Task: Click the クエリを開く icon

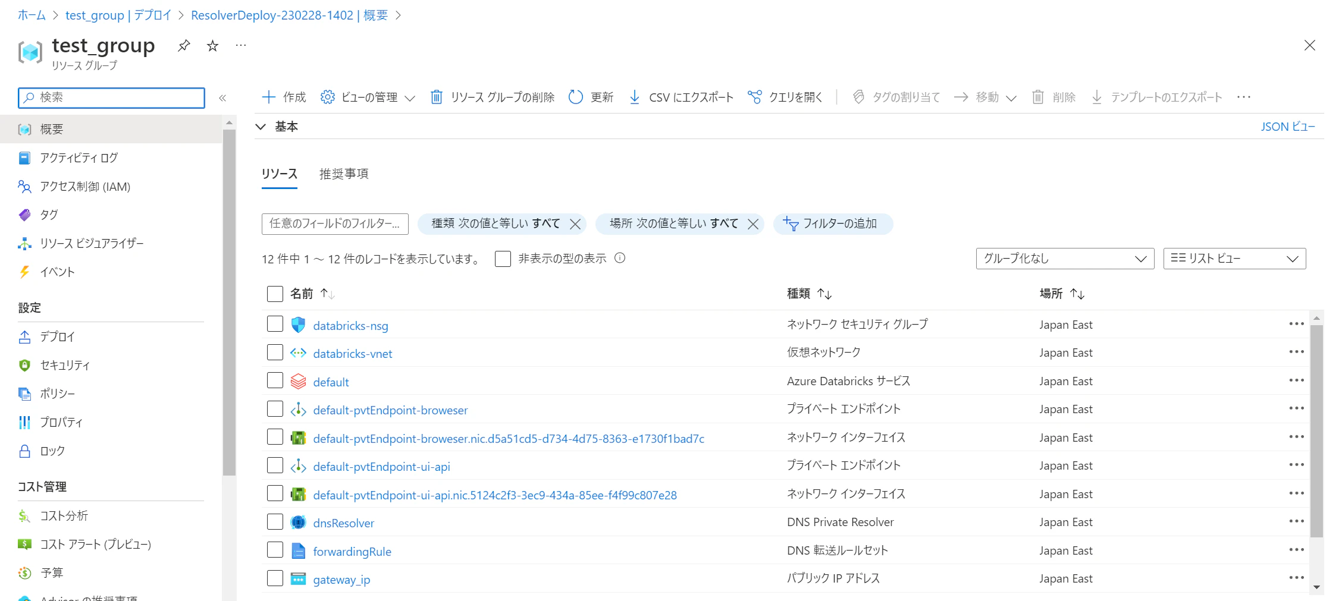Action: pos(754,97)
